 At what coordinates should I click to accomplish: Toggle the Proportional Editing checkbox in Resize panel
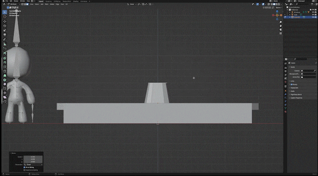click(x=24, y=170)
